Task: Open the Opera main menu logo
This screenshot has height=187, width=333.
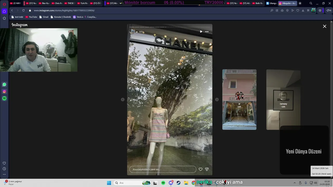Action: tap(4, 4)
